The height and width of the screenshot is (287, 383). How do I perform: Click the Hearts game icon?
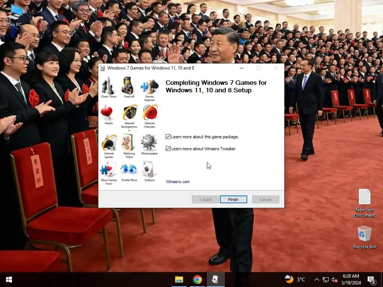pos(107,113)
